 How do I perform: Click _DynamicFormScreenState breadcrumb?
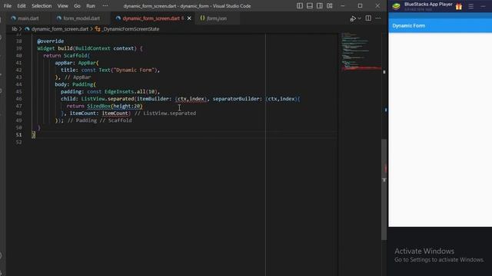click(130, 29)
